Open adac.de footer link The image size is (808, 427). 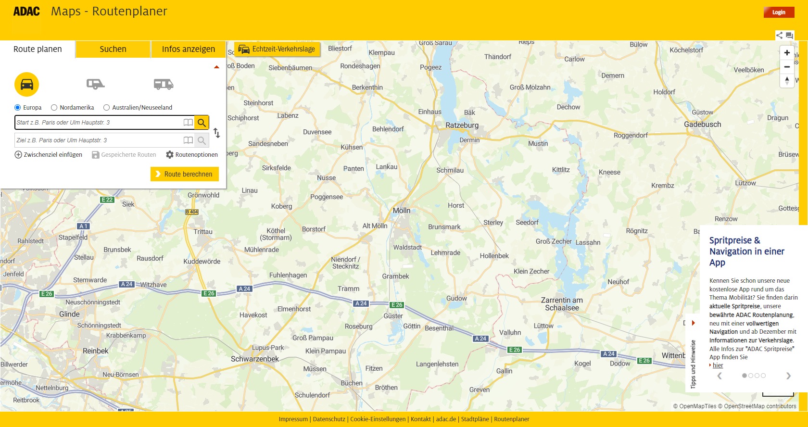pyautogui.click(x=446, y=419)
